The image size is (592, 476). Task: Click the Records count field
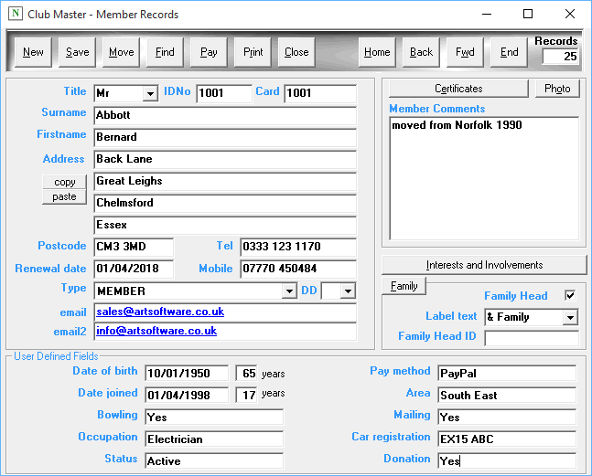pos(560,57)
